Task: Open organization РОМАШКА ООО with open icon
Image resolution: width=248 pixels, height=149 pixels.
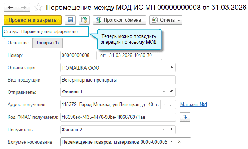Action: pos(172,67)
